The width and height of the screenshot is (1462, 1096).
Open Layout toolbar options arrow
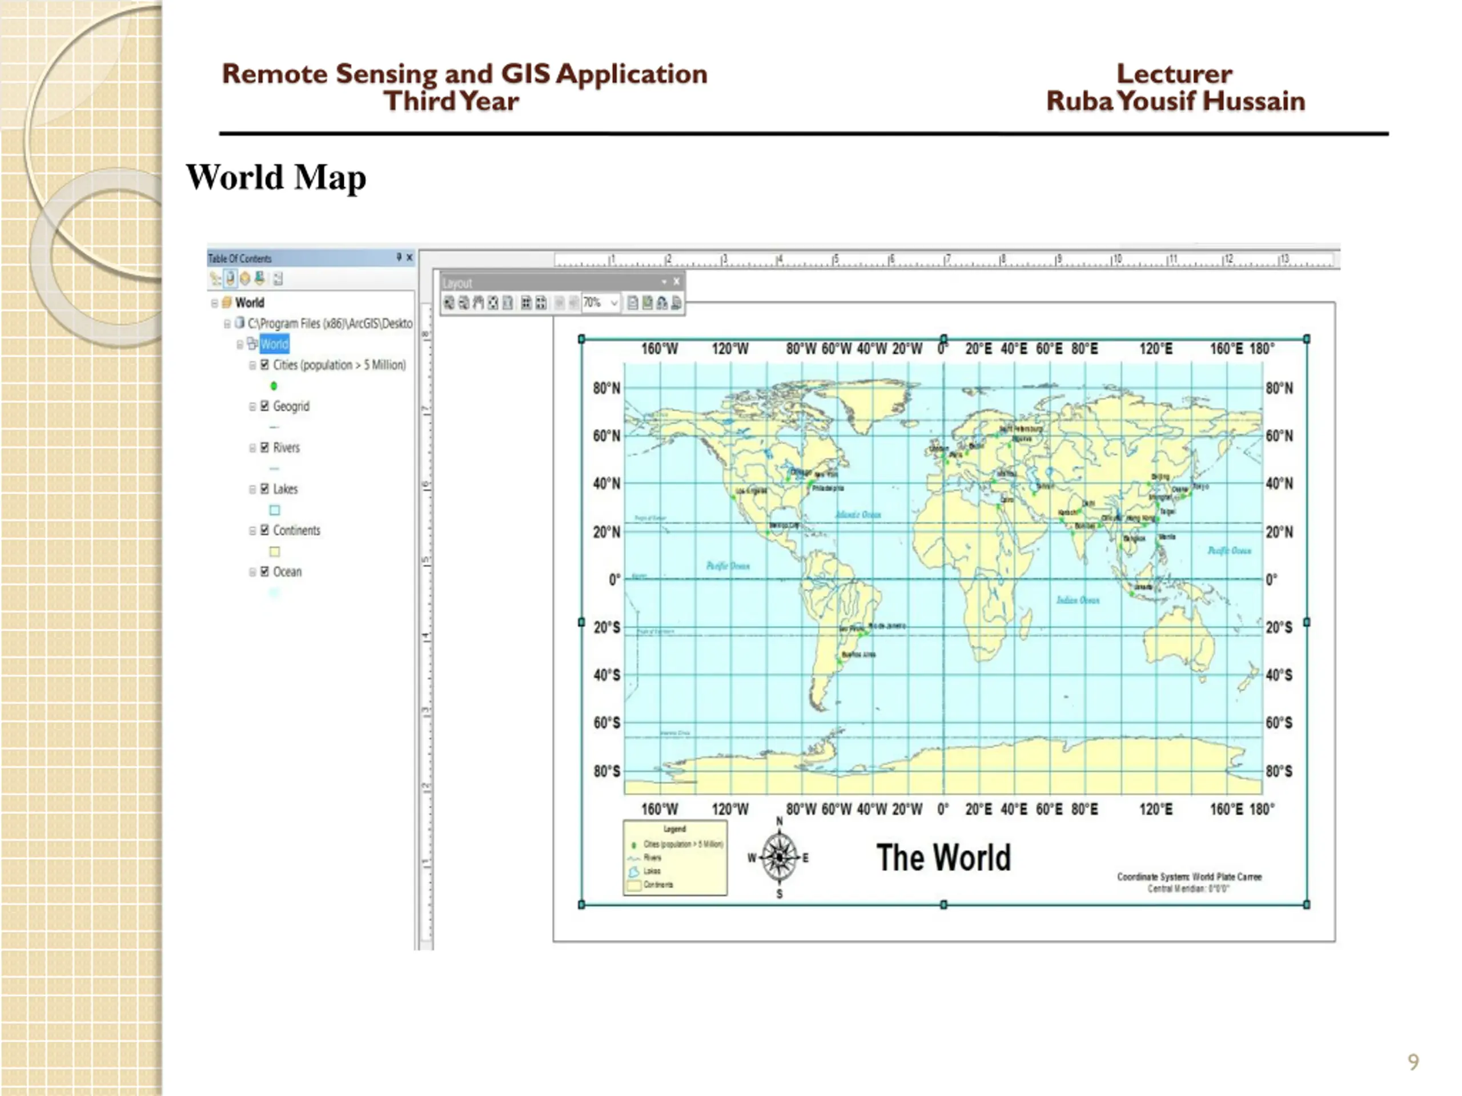click(x=664, y=282)
